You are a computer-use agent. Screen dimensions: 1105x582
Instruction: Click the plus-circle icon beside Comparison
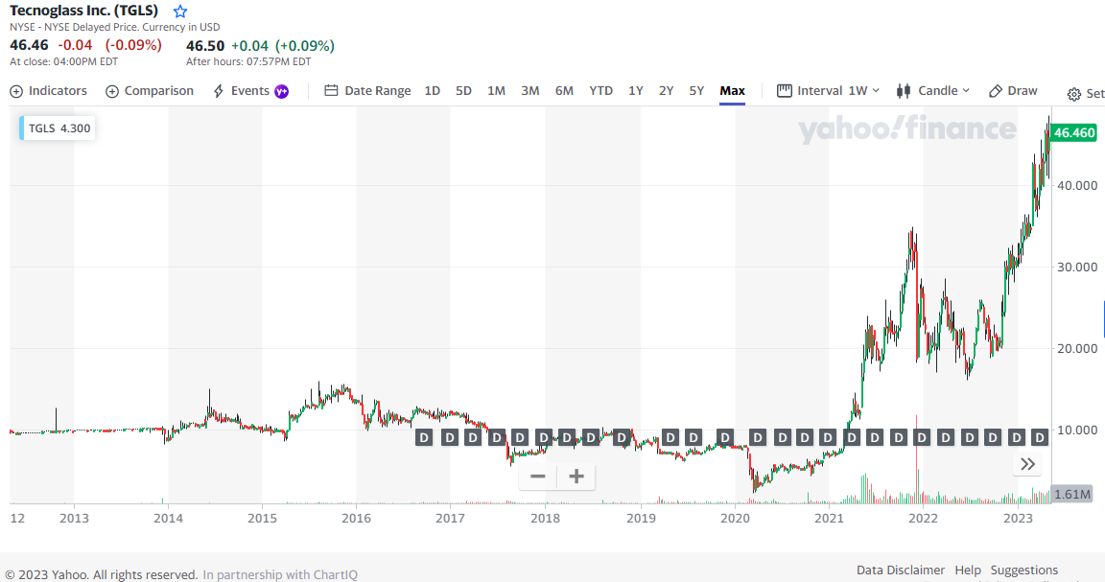pyautogui.click(x=111, y=92)
